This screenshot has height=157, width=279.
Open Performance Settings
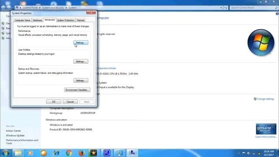coord(81,43)
